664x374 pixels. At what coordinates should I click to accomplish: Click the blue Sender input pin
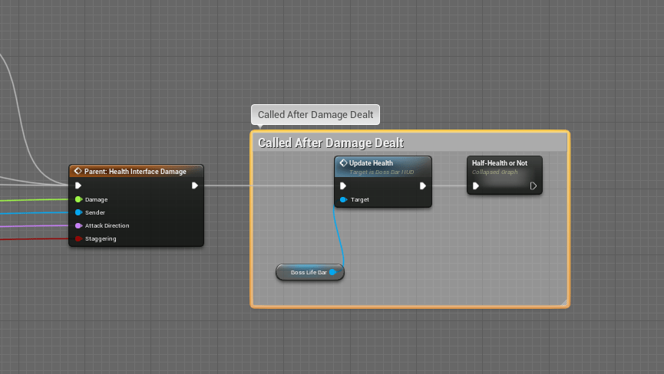click(78, 212)
